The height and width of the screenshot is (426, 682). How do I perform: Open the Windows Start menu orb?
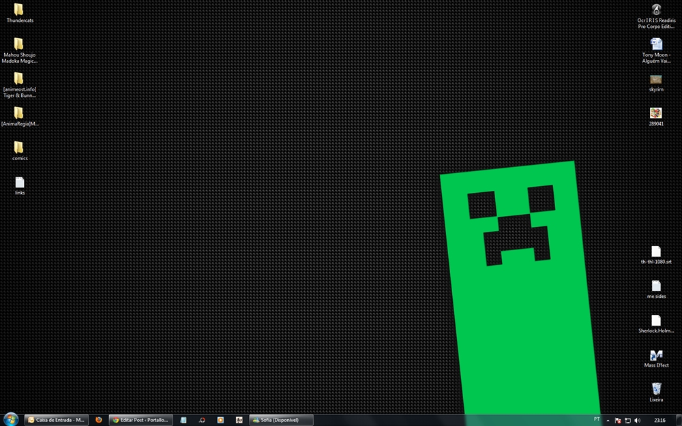[10, 419]
